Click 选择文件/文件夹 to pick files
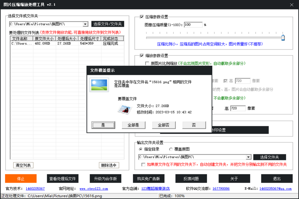 point(107,24)
